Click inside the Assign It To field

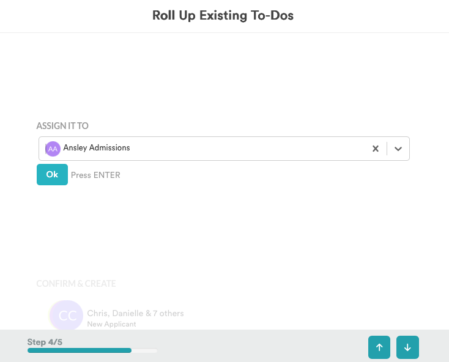click(x=224, y=149)
